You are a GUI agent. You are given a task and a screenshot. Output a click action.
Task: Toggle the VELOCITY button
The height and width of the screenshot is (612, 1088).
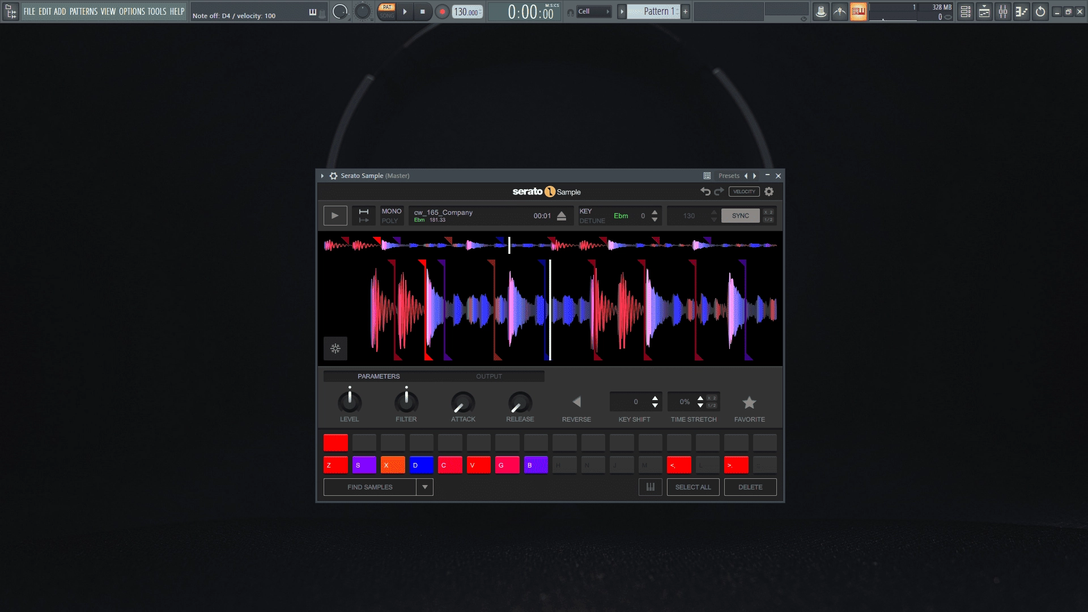tap(744, 192)
